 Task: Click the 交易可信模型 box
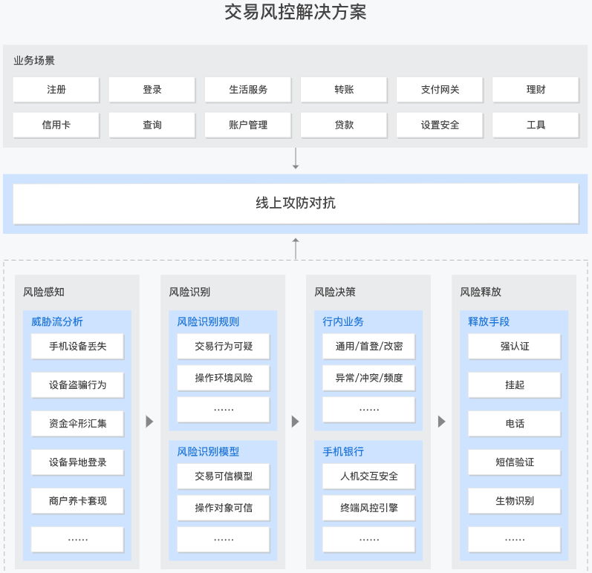tap(224, 477)
